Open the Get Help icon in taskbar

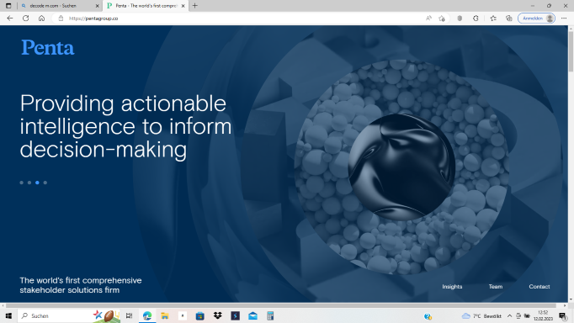click(428, 316)
